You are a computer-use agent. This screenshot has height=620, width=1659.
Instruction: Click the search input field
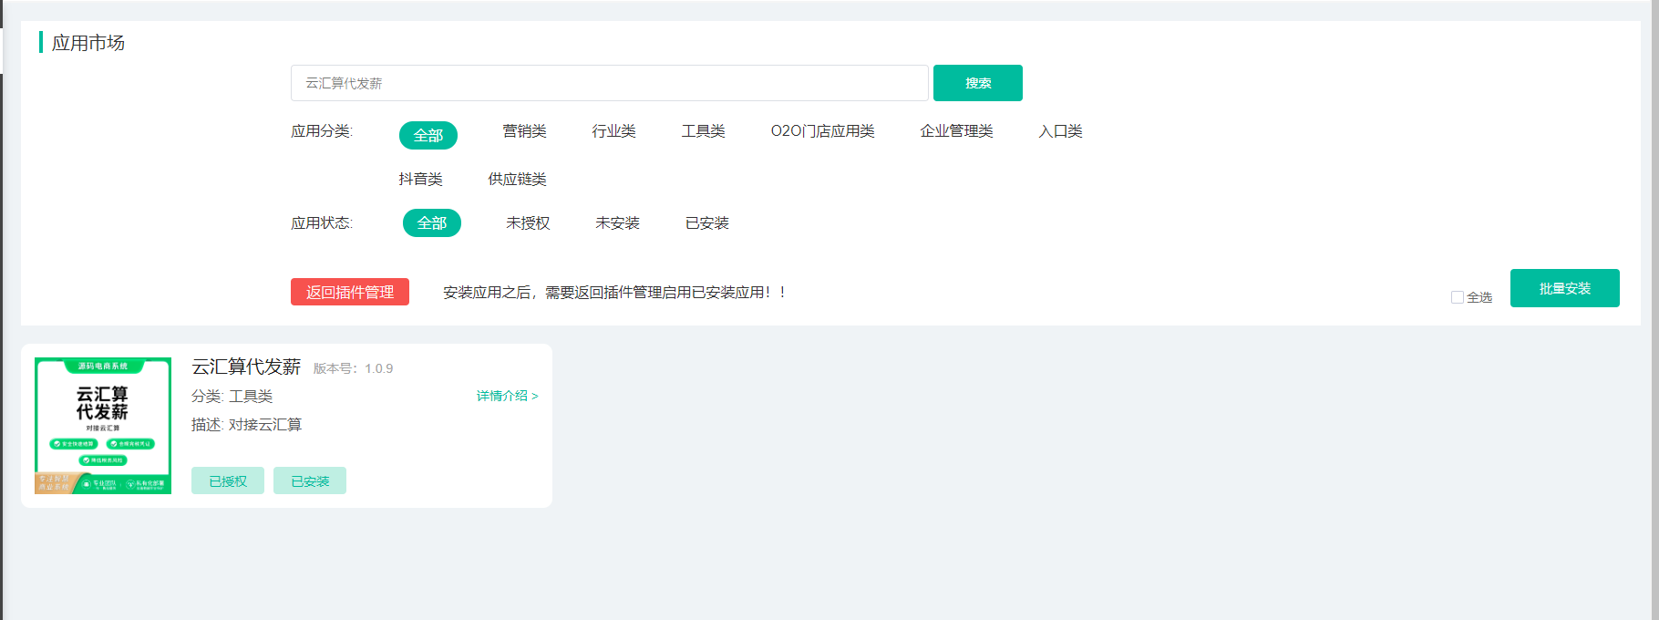[609, 83]
